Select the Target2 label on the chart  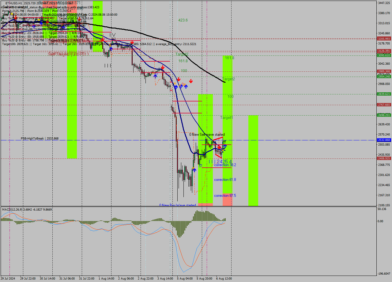[x=229, y=79]
